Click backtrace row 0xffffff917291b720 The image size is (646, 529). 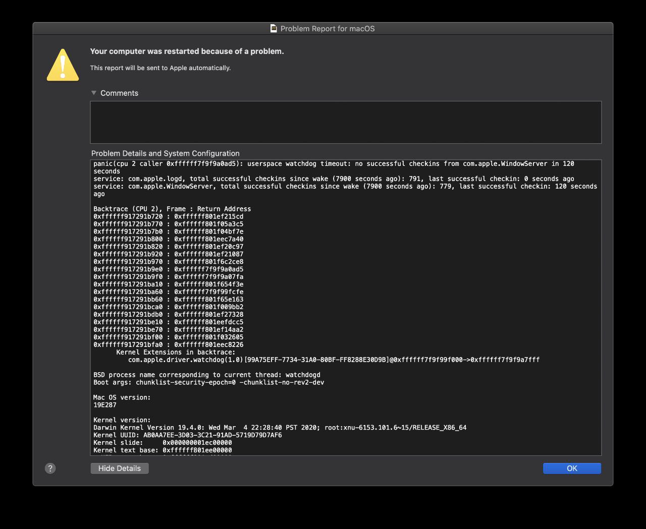tap(169, 216)
